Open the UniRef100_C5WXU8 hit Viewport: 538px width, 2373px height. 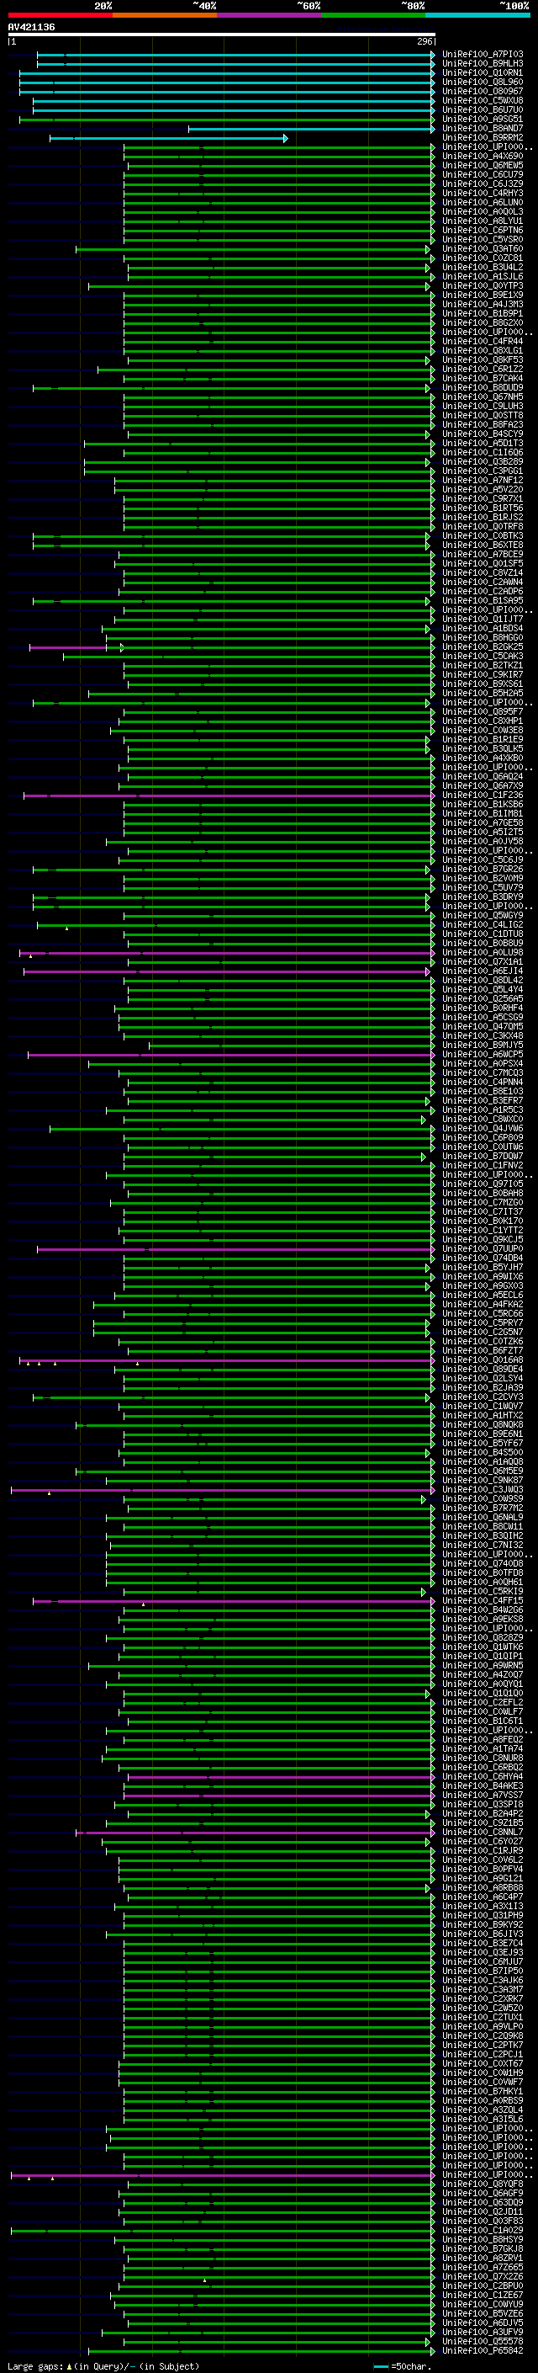click(482, 100)
